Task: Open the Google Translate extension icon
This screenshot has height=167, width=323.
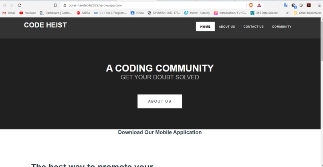Action: coord(285,5)
